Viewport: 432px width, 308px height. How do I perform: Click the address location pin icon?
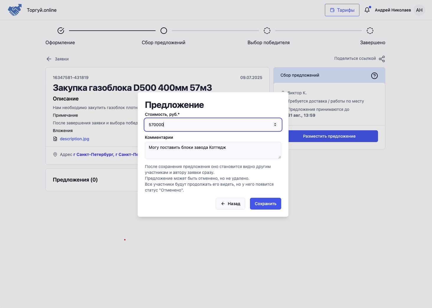pos(55,154)
